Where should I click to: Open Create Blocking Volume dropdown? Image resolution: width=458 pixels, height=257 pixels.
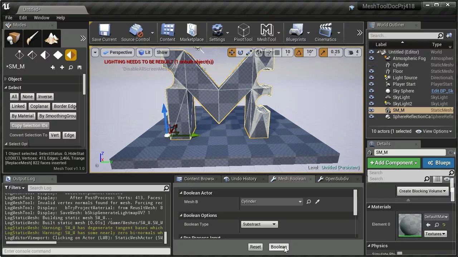pyautogui.click(x=423, y=191)
